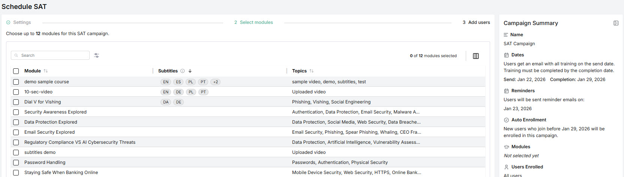Click the Staying Safe When Banking Online row

pos(61,173)
